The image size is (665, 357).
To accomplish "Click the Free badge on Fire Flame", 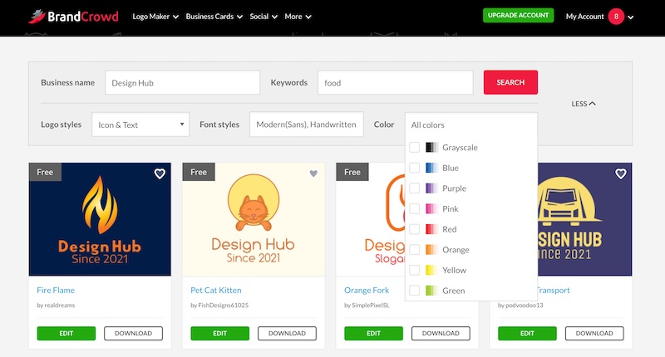I will tap(45, 172).
